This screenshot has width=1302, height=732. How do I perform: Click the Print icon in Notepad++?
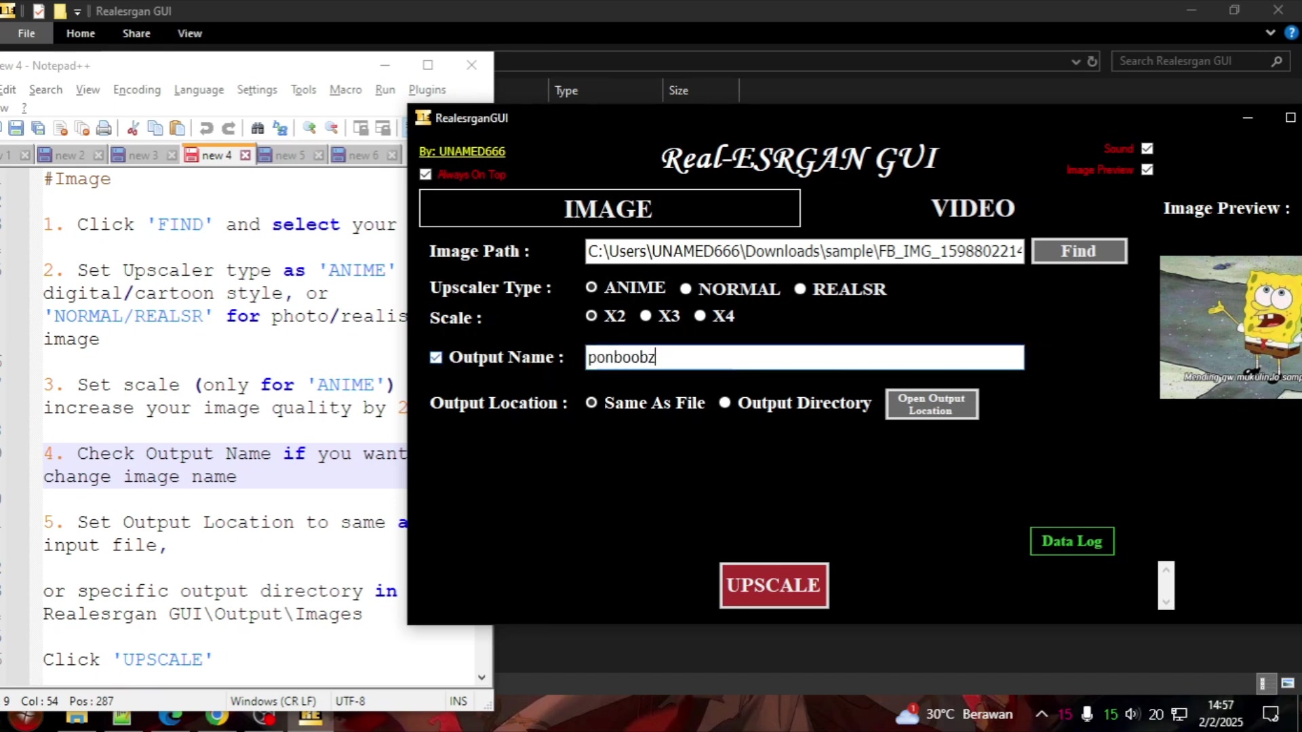pyautogui.click(x=104, y=128)
